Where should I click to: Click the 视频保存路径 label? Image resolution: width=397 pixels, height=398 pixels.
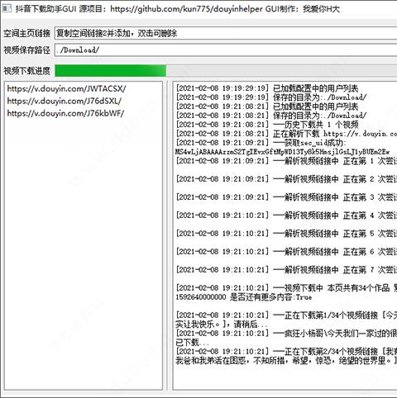pos(26,50)
